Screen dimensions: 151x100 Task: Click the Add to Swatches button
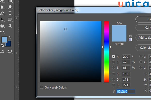143,38
